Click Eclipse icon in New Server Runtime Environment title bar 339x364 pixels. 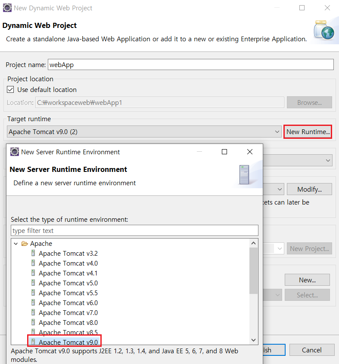click(x=15, y=152)
